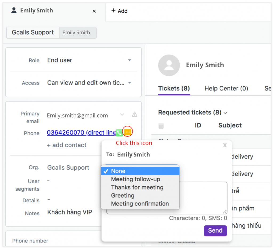Image resolution: width=273 pixels, height=248 pixels.
Task: Expand the primary email chevron
Action: 122,115
